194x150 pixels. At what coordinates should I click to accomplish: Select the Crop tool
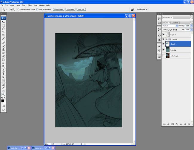tap(3, 35)
